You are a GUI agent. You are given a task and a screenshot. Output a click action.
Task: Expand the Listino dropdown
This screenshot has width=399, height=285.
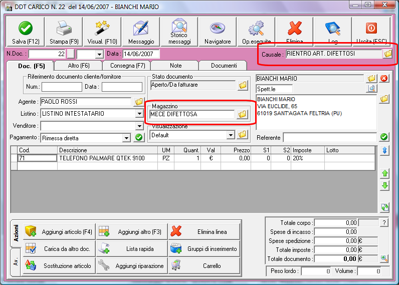[139, 114]
